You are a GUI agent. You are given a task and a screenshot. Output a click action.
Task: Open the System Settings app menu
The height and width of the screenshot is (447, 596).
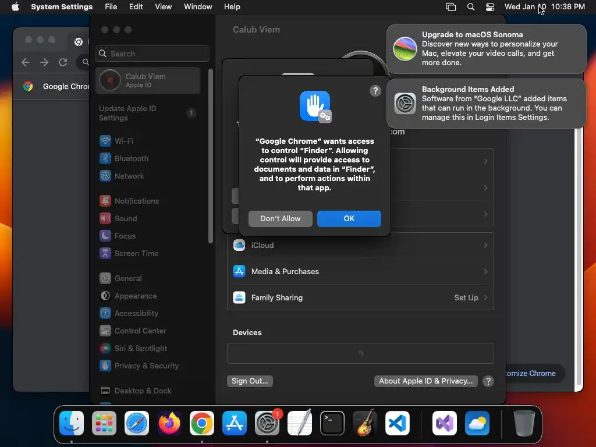[62, 7]
